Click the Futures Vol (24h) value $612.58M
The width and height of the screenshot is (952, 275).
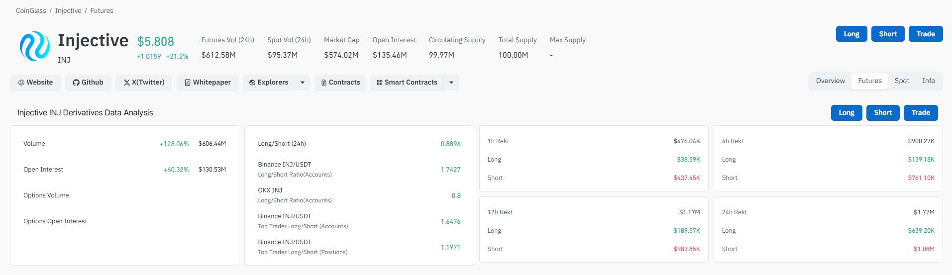click(x=218, y=55)
